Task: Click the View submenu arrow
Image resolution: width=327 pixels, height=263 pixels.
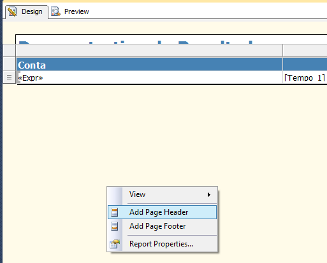Action: pyautogui.click(x=209, y=194)
